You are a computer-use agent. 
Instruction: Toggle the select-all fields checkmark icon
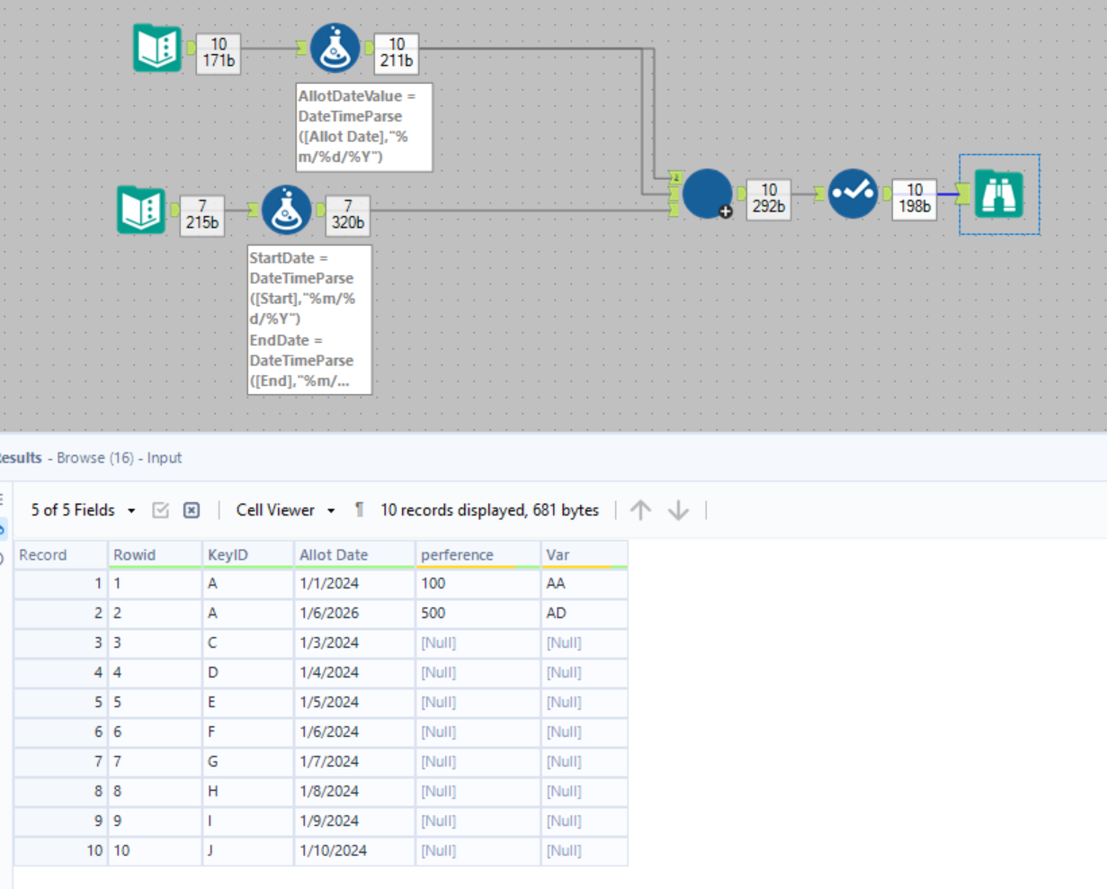(x=161, y=510)
